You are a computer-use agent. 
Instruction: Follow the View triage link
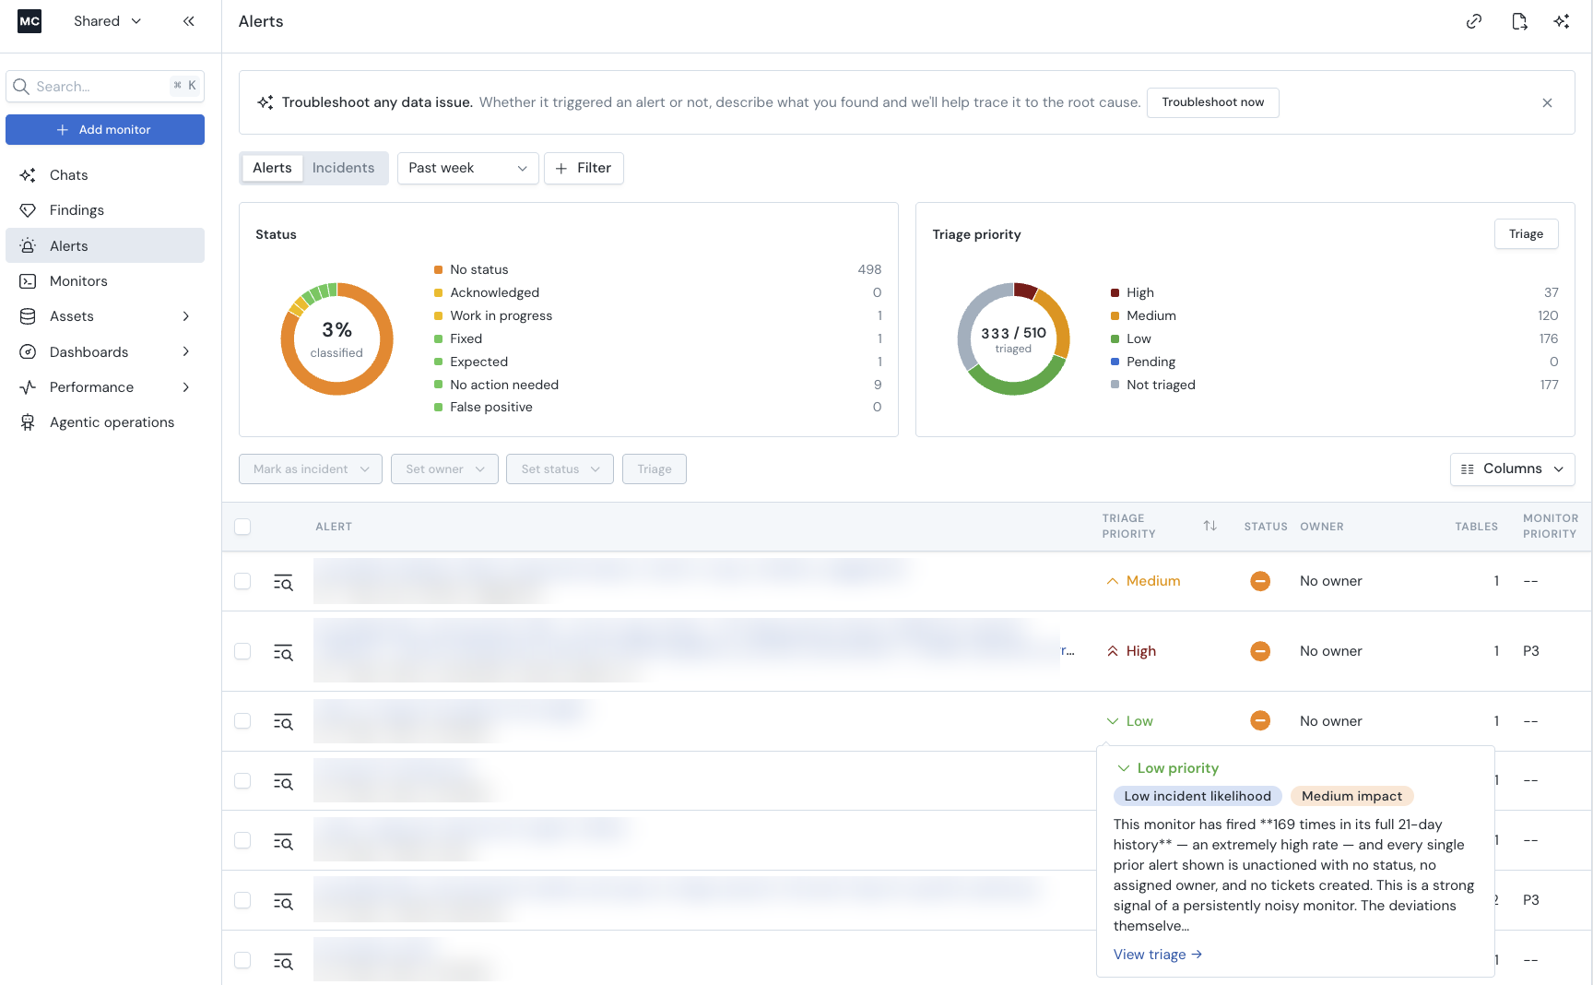(1158, 955)
